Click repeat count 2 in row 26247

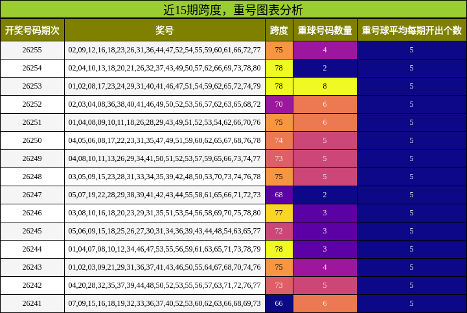[325, 195]
